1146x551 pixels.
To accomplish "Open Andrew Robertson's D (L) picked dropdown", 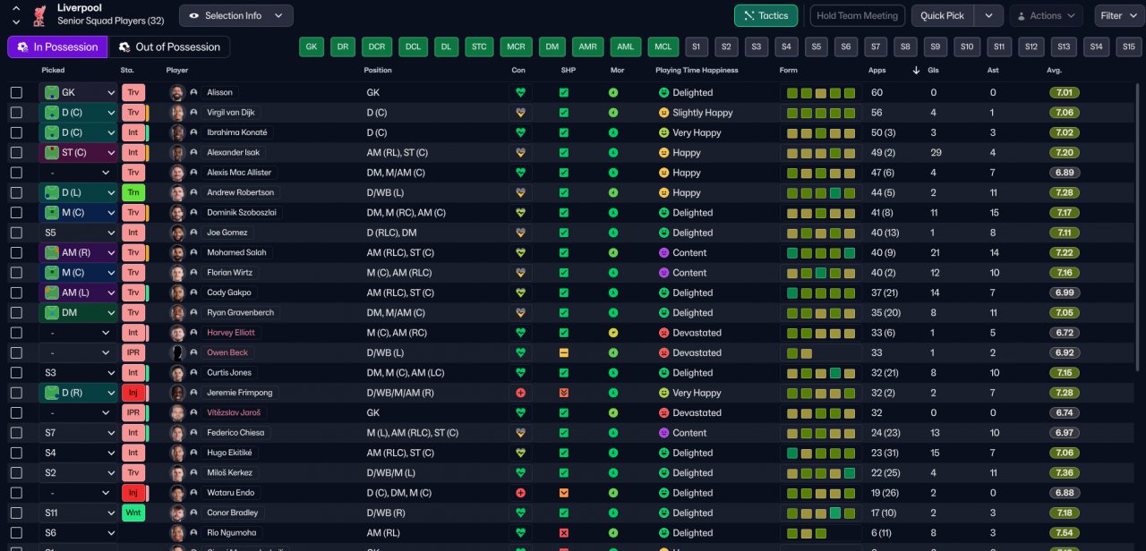I will (x=79, y=192).
